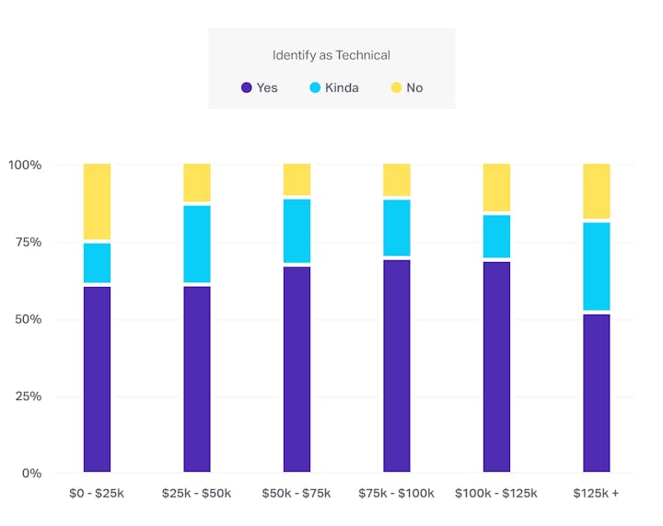Select cyan Kinda segment of $25k - $50k bar
663x526 pixels.
[x=197, y=244]
